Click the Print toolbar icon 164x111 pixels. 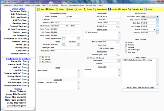pyautogui.click(x=67, y=9)
